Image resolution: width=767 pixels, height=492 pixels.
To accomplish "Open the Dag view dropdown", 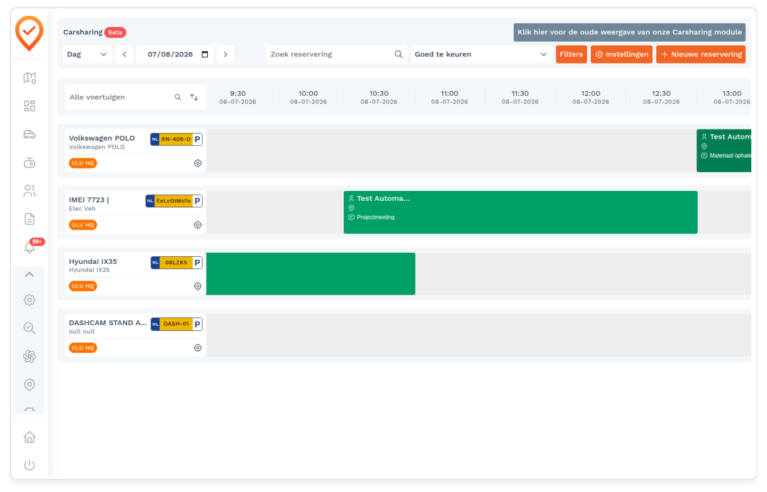I will [88, 54].
